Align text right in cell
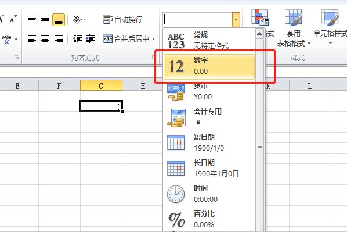347x232 pixels. coord(59,38)
